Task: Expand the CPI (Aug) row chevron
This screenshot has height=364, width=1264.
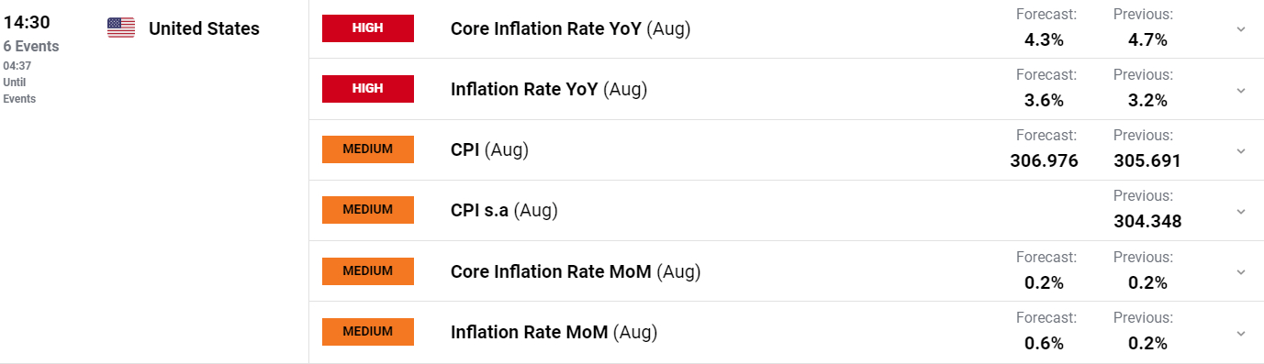Action: coord(1241,150)
